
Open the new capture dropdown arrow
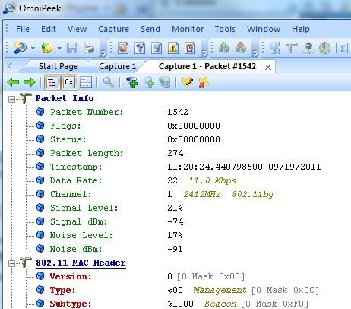(x=33, y=48)
